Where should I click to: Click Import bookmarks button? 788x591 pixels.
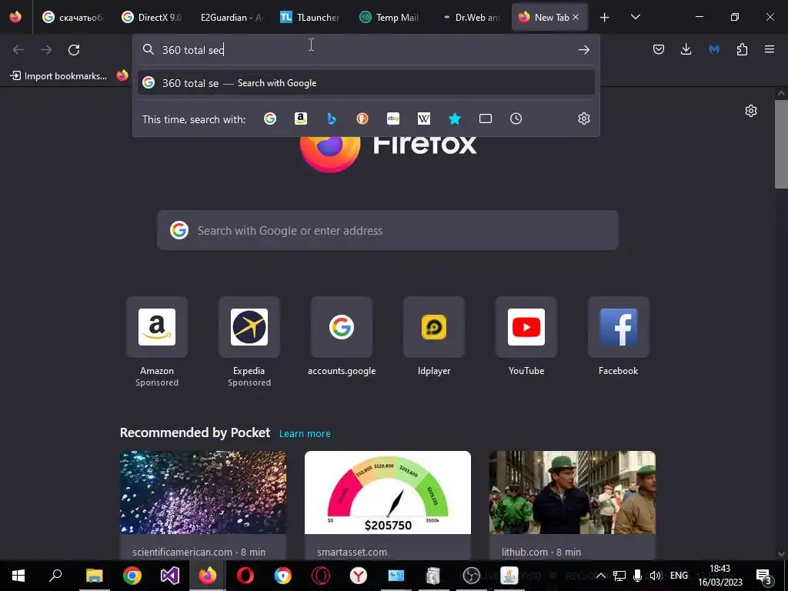[58, 76]
